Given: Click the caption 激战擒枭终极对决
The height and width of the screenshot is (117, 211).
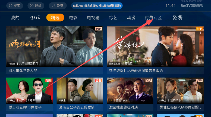Looking at the screenshot, I should [x=124, y=107].
